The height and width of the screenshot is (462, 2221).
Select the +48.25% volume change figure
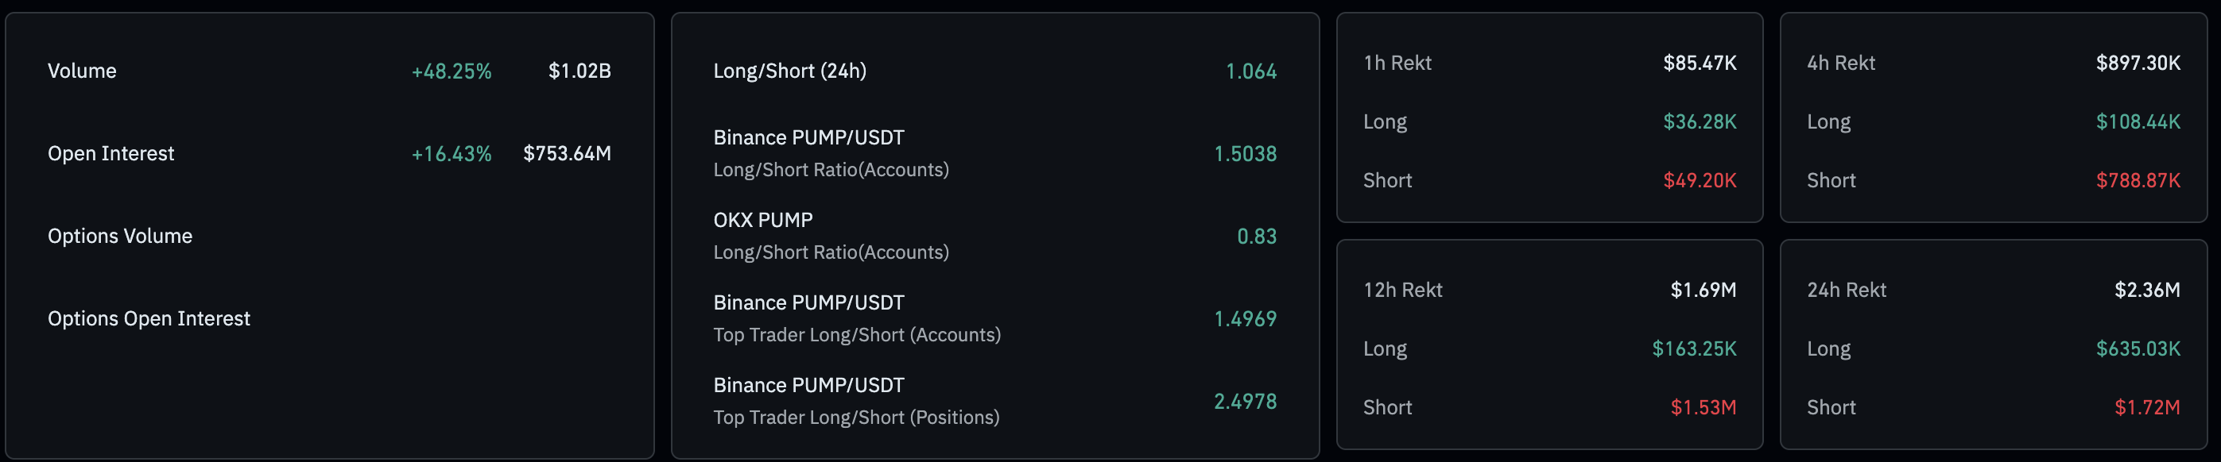coord(451,71)
